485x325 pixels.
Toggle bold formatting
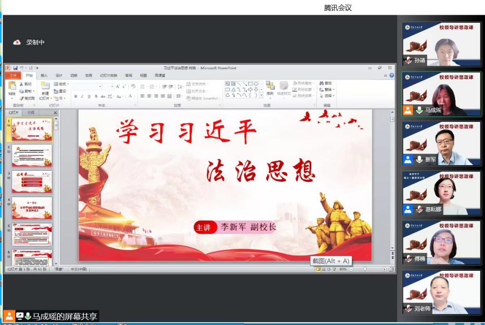76,96
